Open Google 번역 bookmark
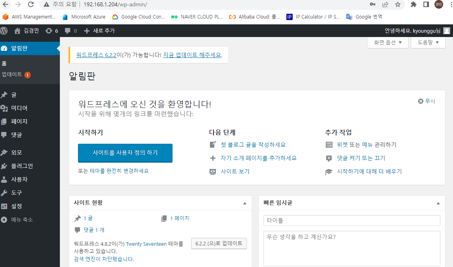The width and height of the screenshot is (453, 267). [364, 17]
